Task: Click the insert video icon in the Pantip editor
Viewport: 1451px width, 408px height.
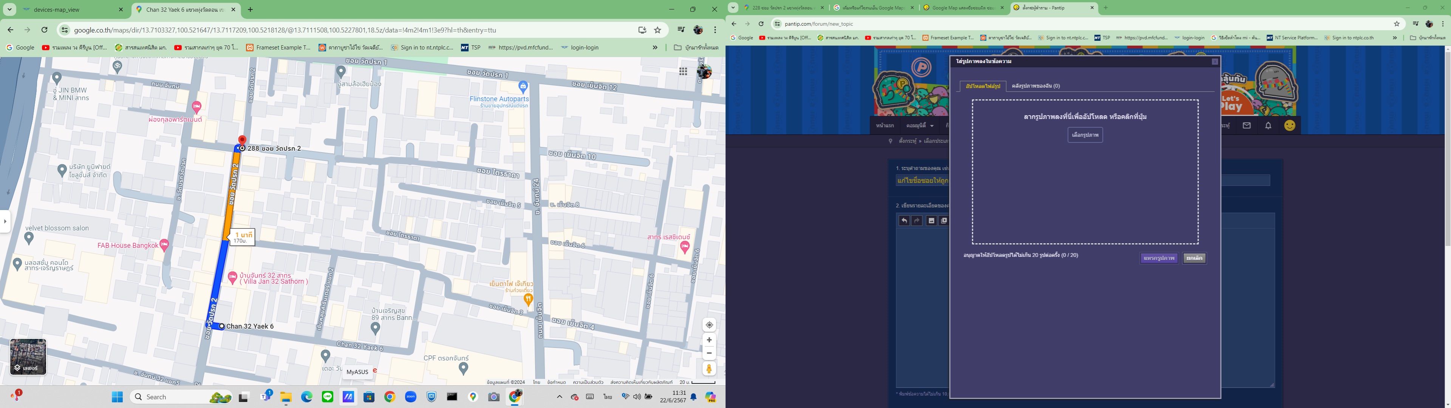Action: click(x=944, y=221)
